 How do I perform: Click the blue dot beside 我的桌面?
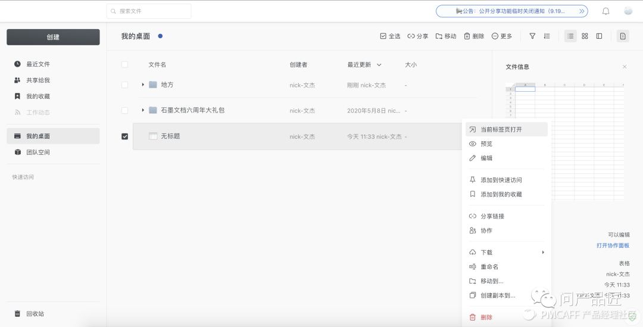click(x=160, y=36)
